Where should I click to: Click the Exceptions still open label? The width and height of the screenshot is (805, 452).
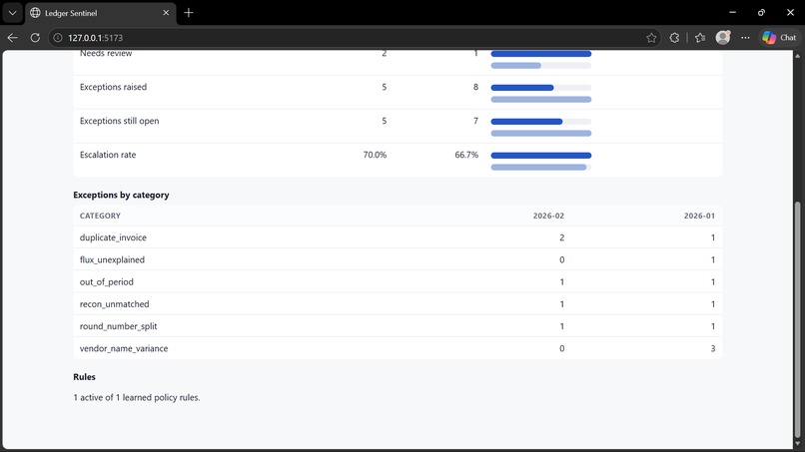pos(119,121)
